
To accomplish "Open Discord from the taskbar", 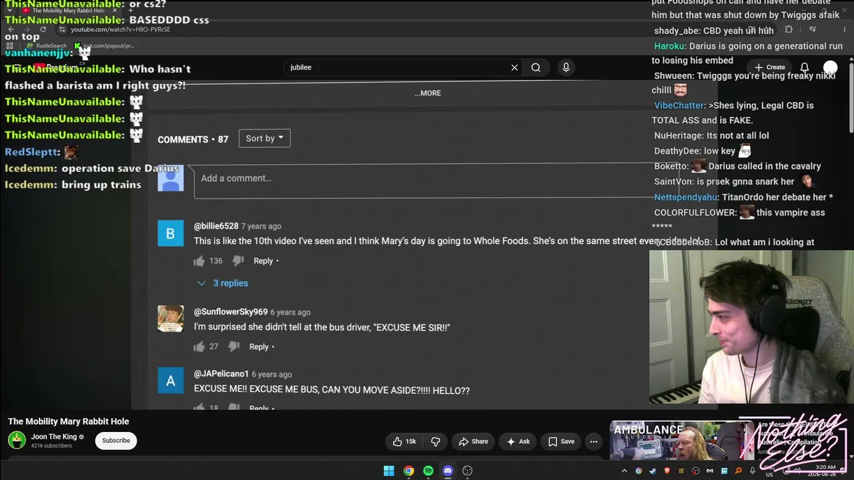I will (448, 471).
